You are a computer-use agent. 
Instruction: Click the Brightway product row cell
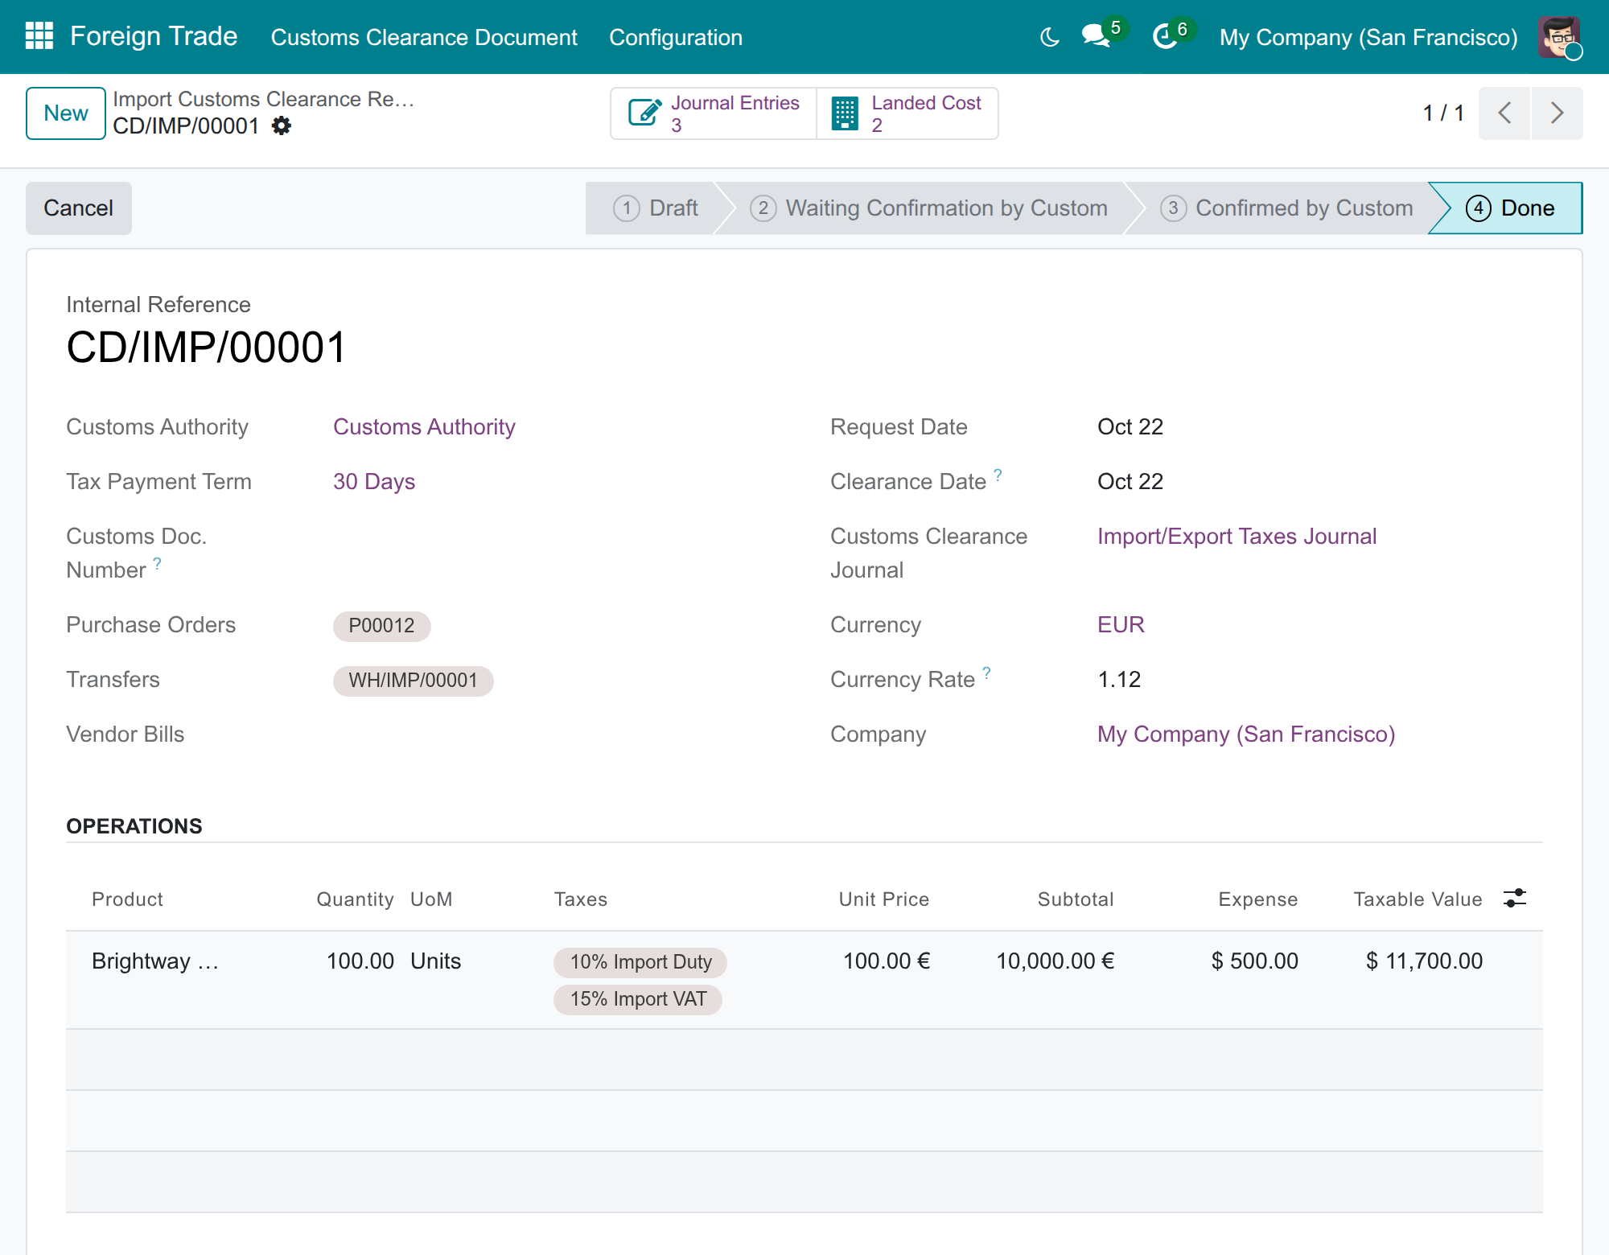coord(155,961)
